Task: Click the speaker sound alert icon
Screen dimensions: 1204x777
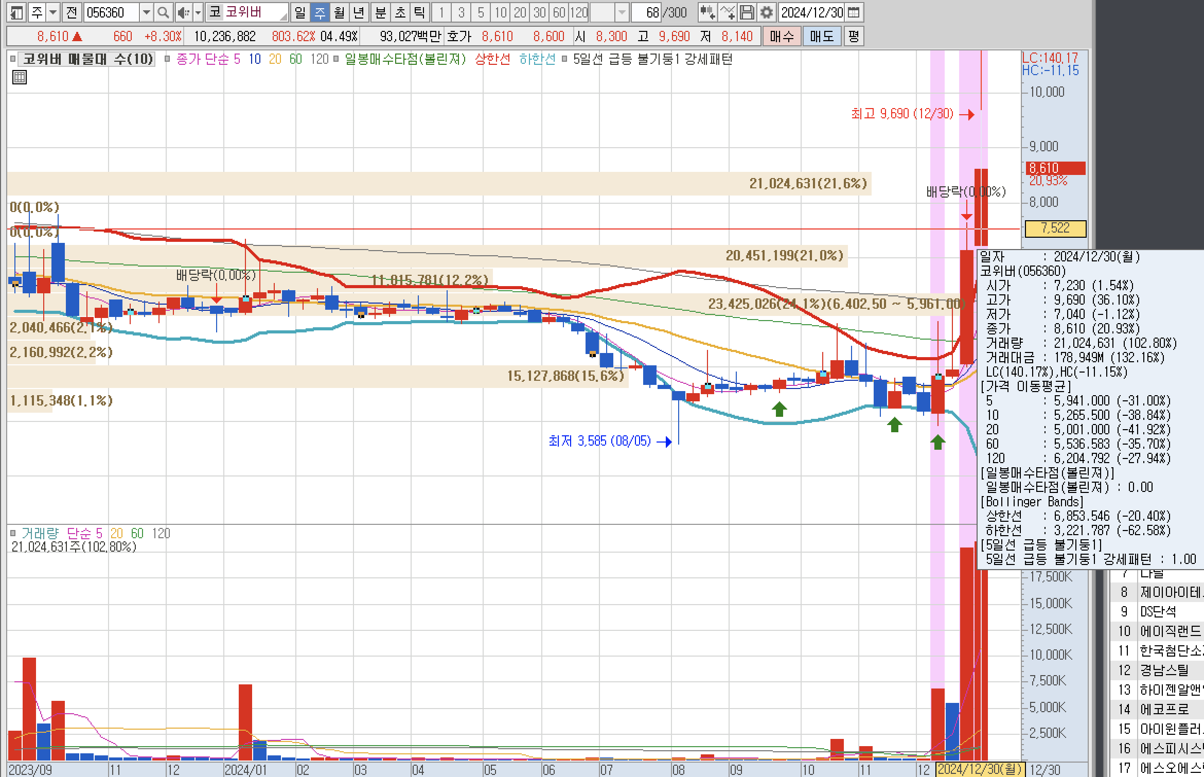Action: pyautogui.click(x=183, y=12)
